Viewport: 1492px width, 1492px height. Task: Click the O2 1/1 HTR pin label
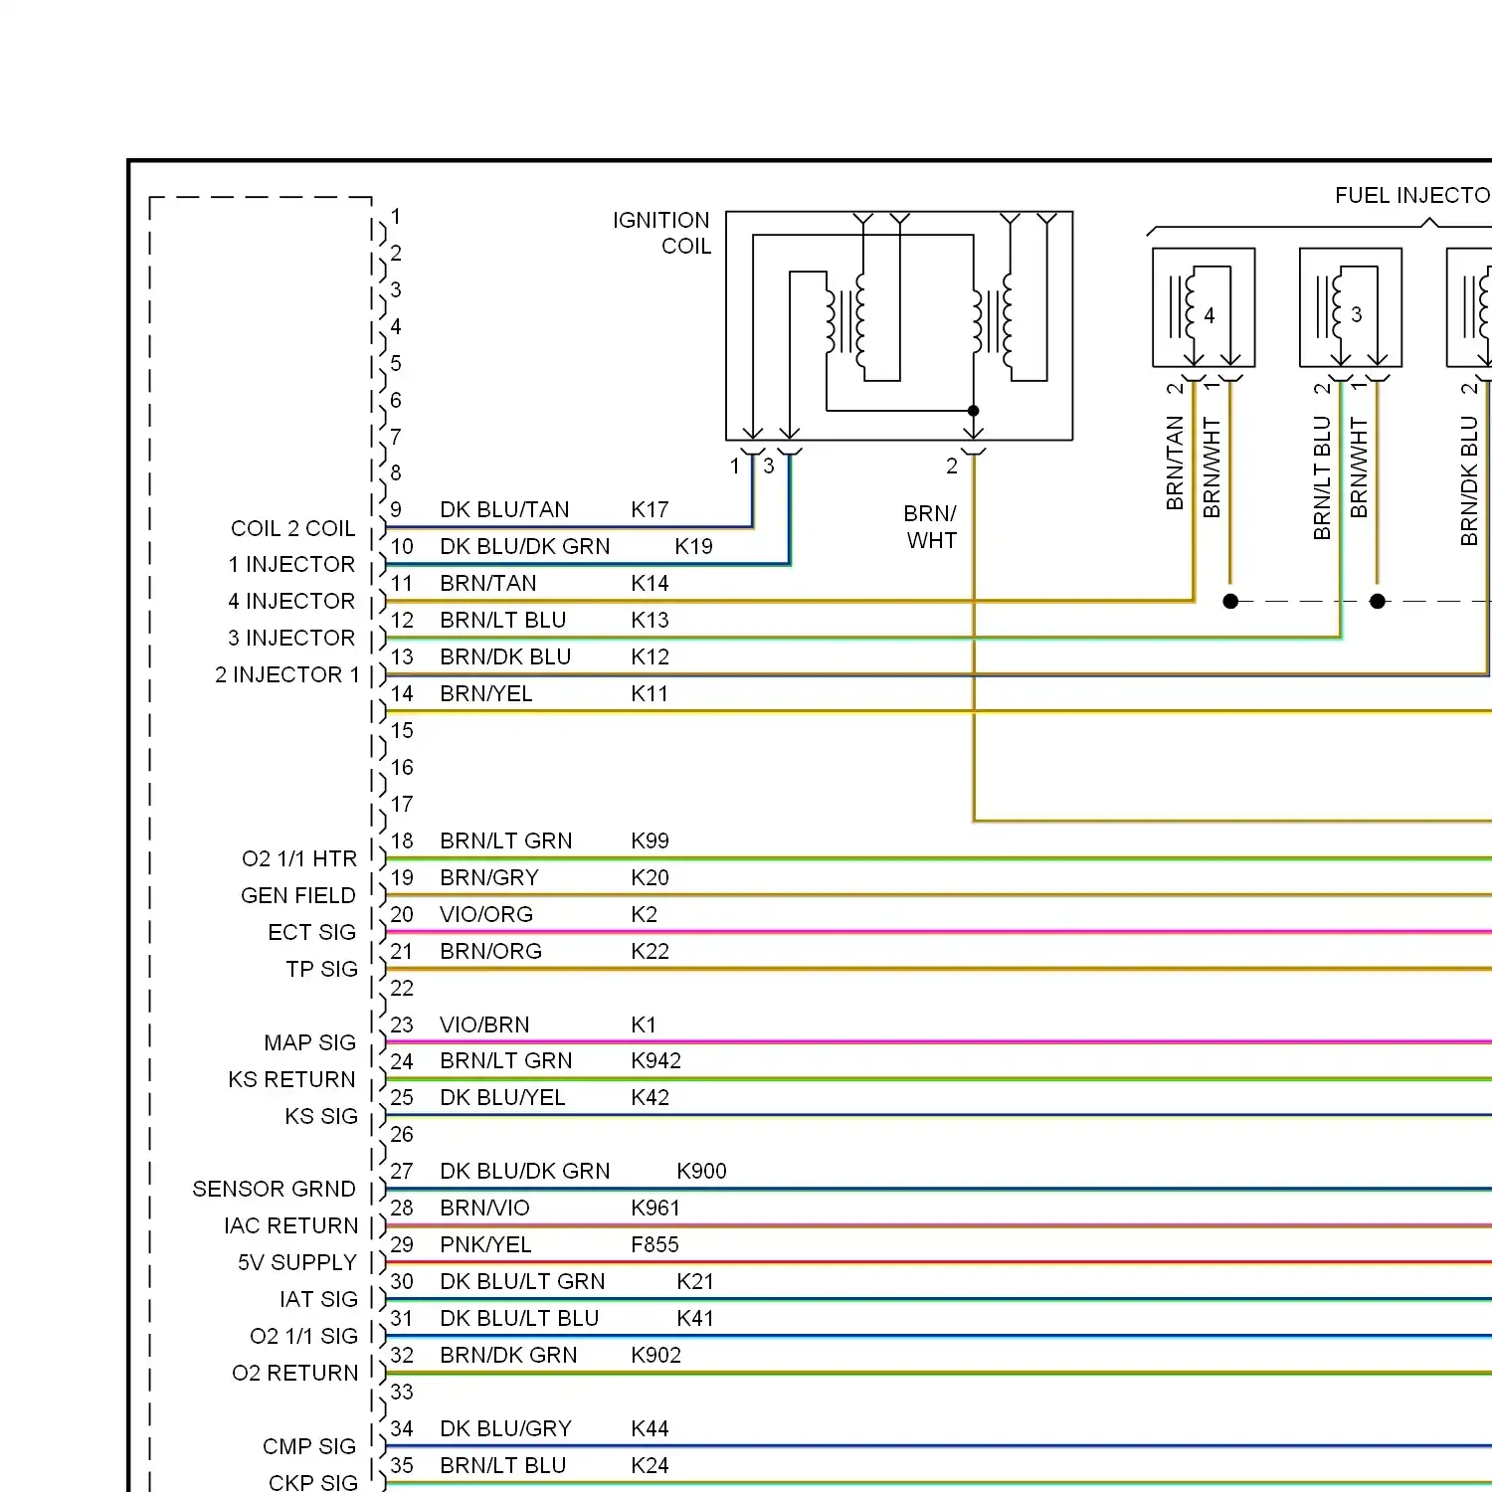point(299,858)
